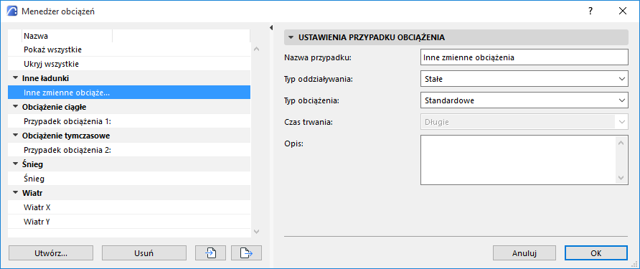The height and width of the screenshot is (269, 640).
Task: Click the Opis description text area
Action: [x=518, y=160]
